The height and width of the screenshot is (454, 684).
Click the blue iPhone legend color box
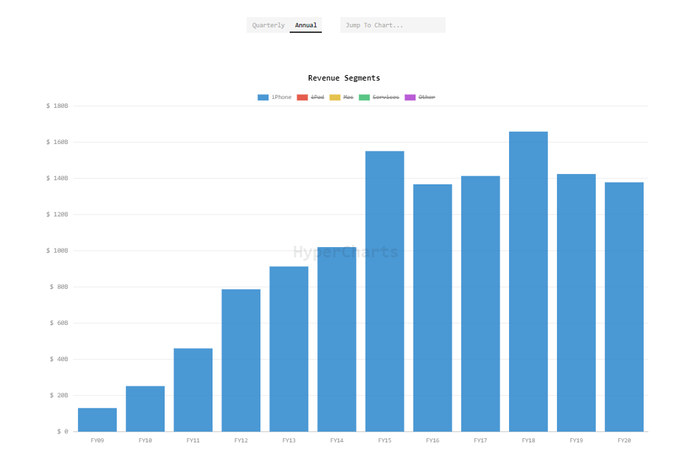click(263, 97)
